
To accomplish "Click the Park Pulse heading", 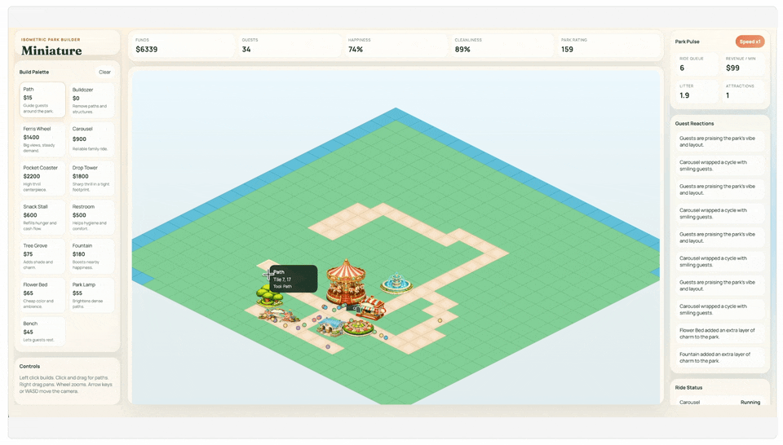I will [x=687, y=42].
